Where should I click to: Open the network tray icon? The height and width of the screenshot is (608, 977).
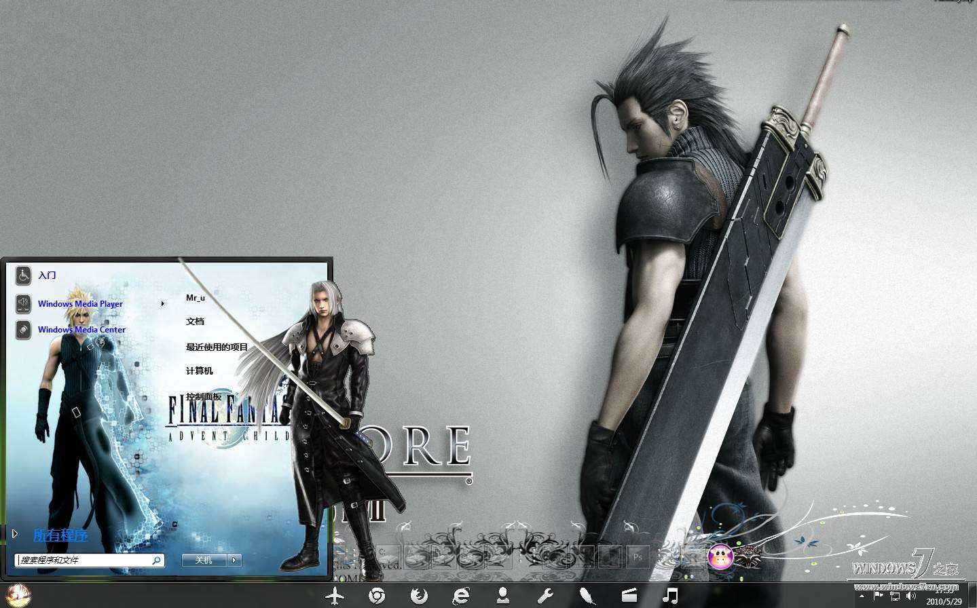(895, 596)
